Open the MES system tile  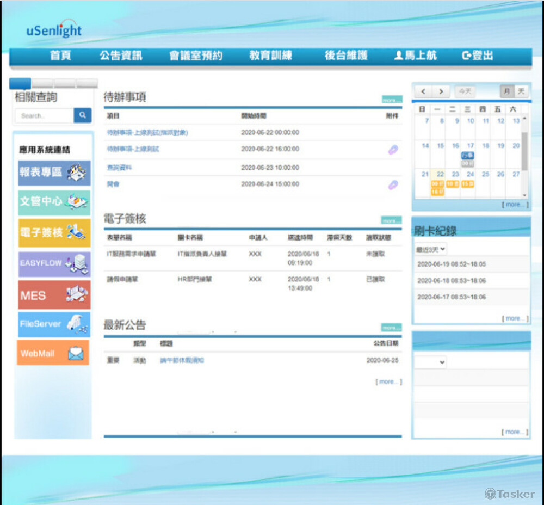(54, 295)
